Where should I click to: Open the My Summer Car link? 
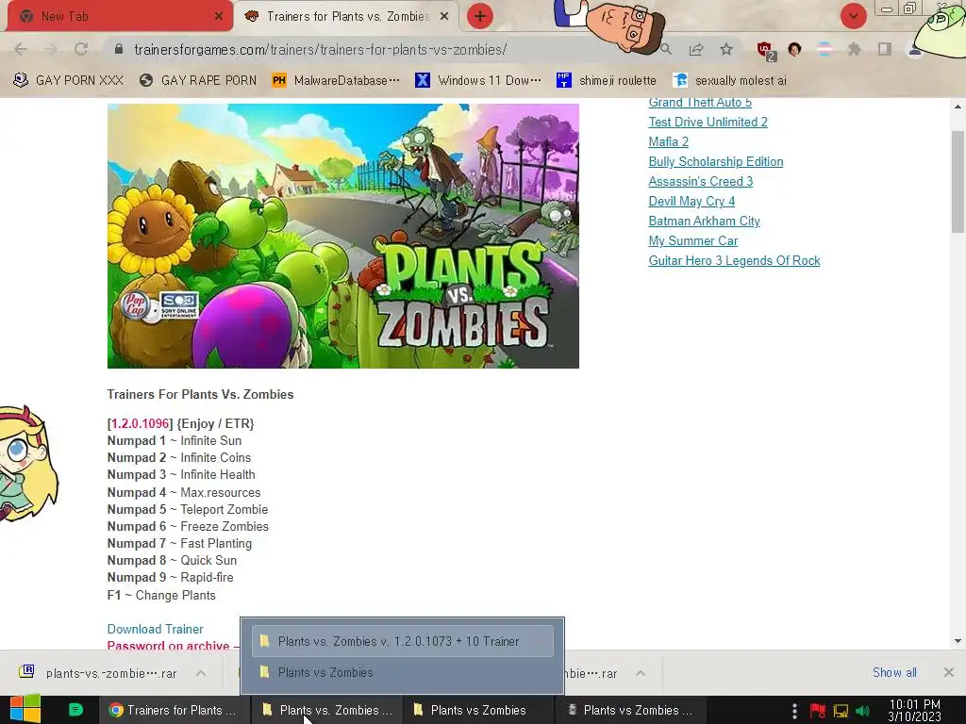[x=693, y=240]
